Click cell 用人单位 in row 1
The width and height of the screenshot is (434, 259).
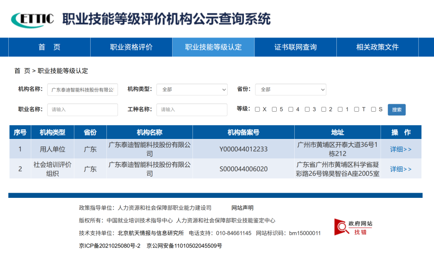[53, 149]
